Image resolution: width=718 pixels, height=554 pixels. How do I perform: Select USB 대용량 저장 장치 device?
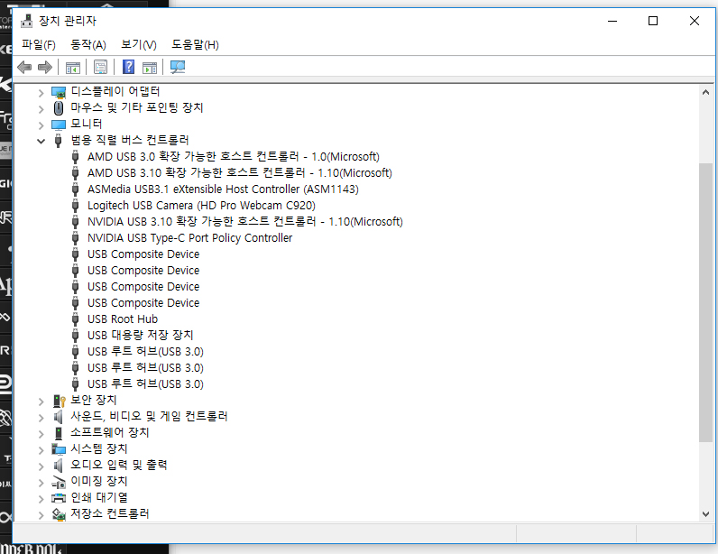(x=140, y=336)
